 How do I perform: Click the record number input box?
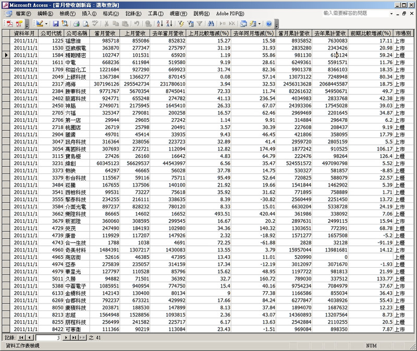[x=48, y=337]
